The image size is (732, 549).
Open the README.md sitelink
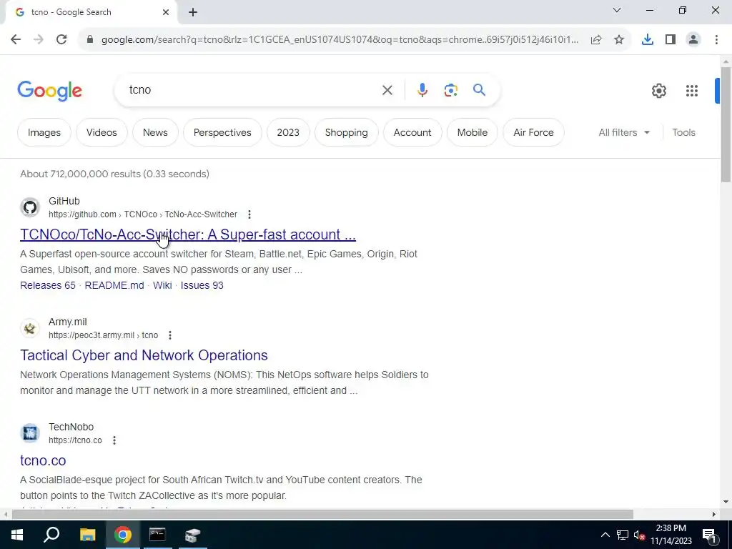coord(114,285)
